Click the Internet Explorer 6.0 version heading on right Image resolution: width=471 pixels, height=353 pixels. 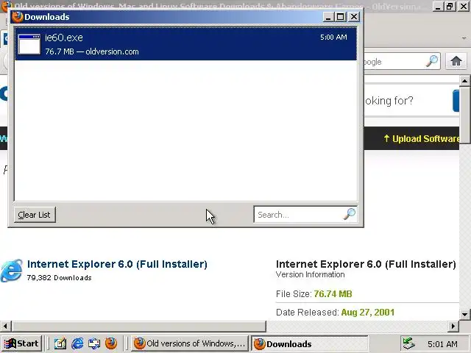(366, 264)
